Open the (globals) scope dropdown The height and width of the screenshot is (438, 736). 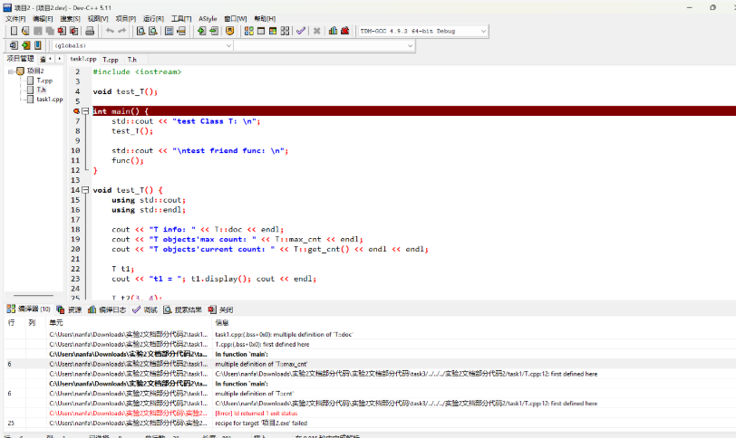(228, 45)
